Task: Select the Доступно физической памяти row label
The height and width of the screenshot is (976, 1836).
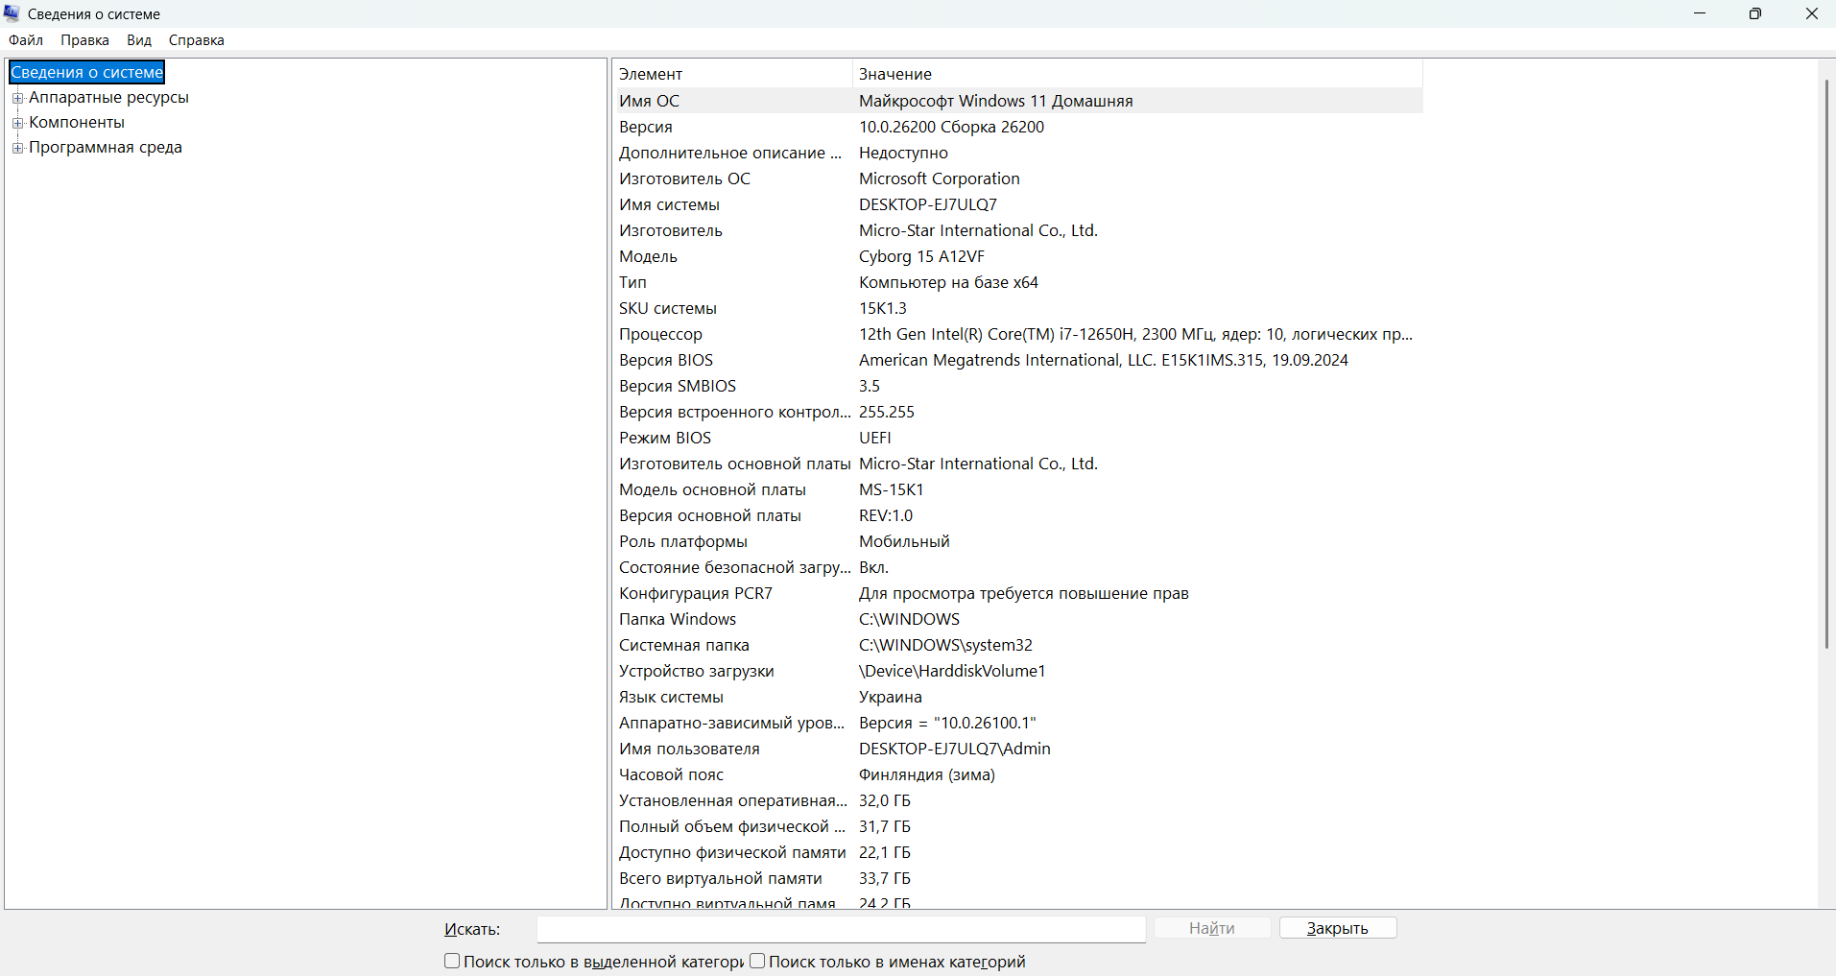Action: click(732, 852)
